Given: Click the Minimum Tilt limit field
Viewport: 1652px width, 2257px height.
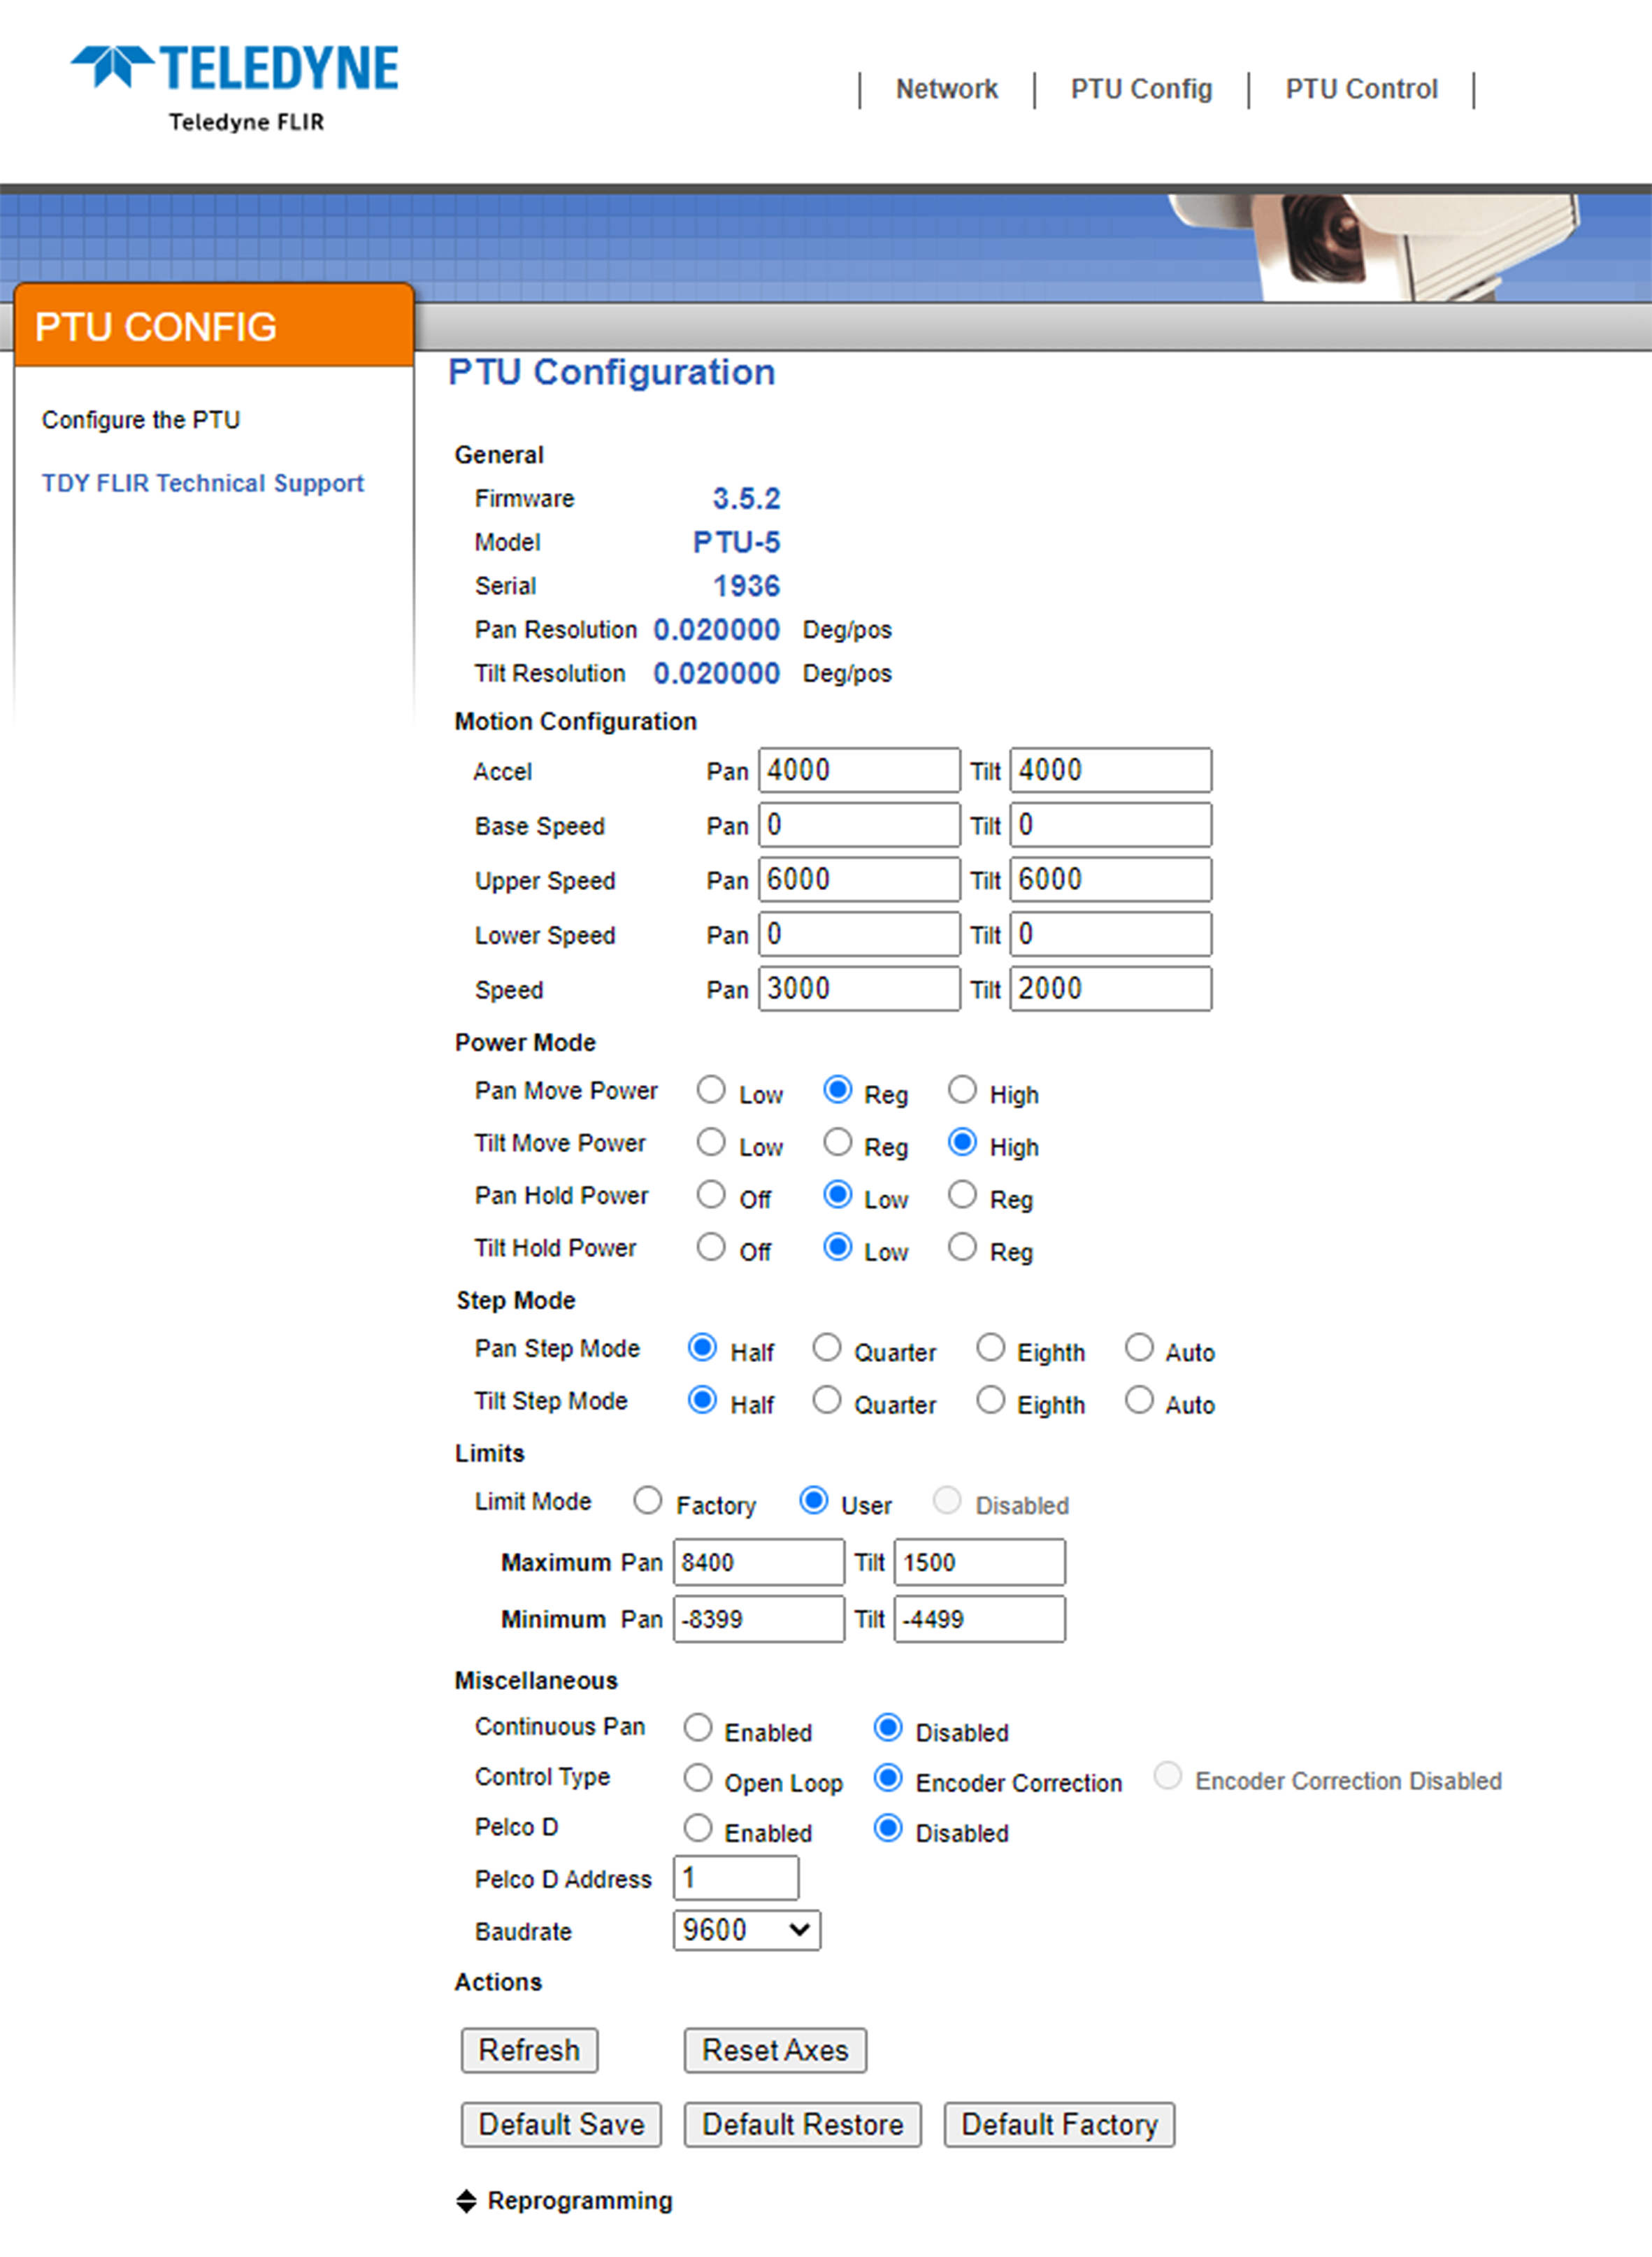Looking at the screenshot, I should point(980,1619).
